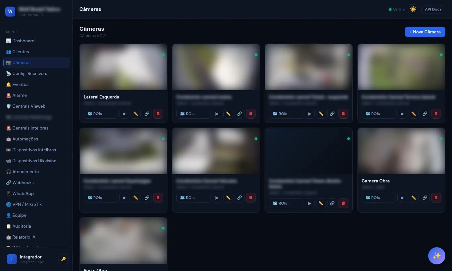Open the Camera Obra thumbnail preview
The image size is (452, 271).
(x=401, y=151)
